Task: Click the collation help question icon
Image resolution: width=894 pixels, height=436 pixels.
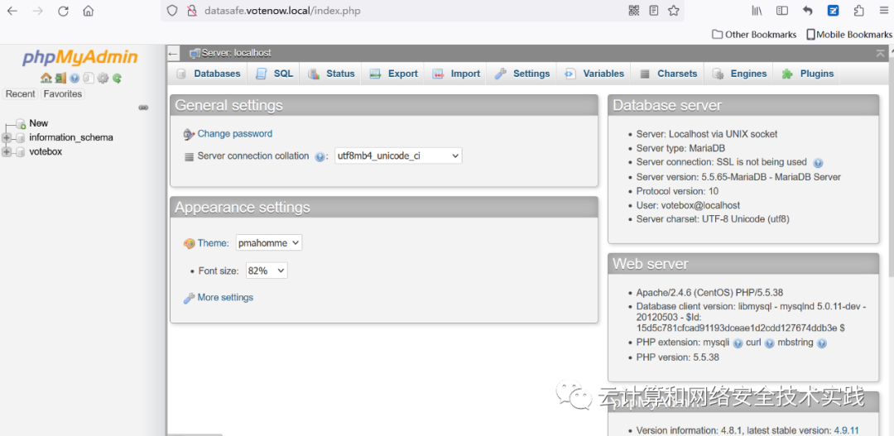Action: point(320,156)
